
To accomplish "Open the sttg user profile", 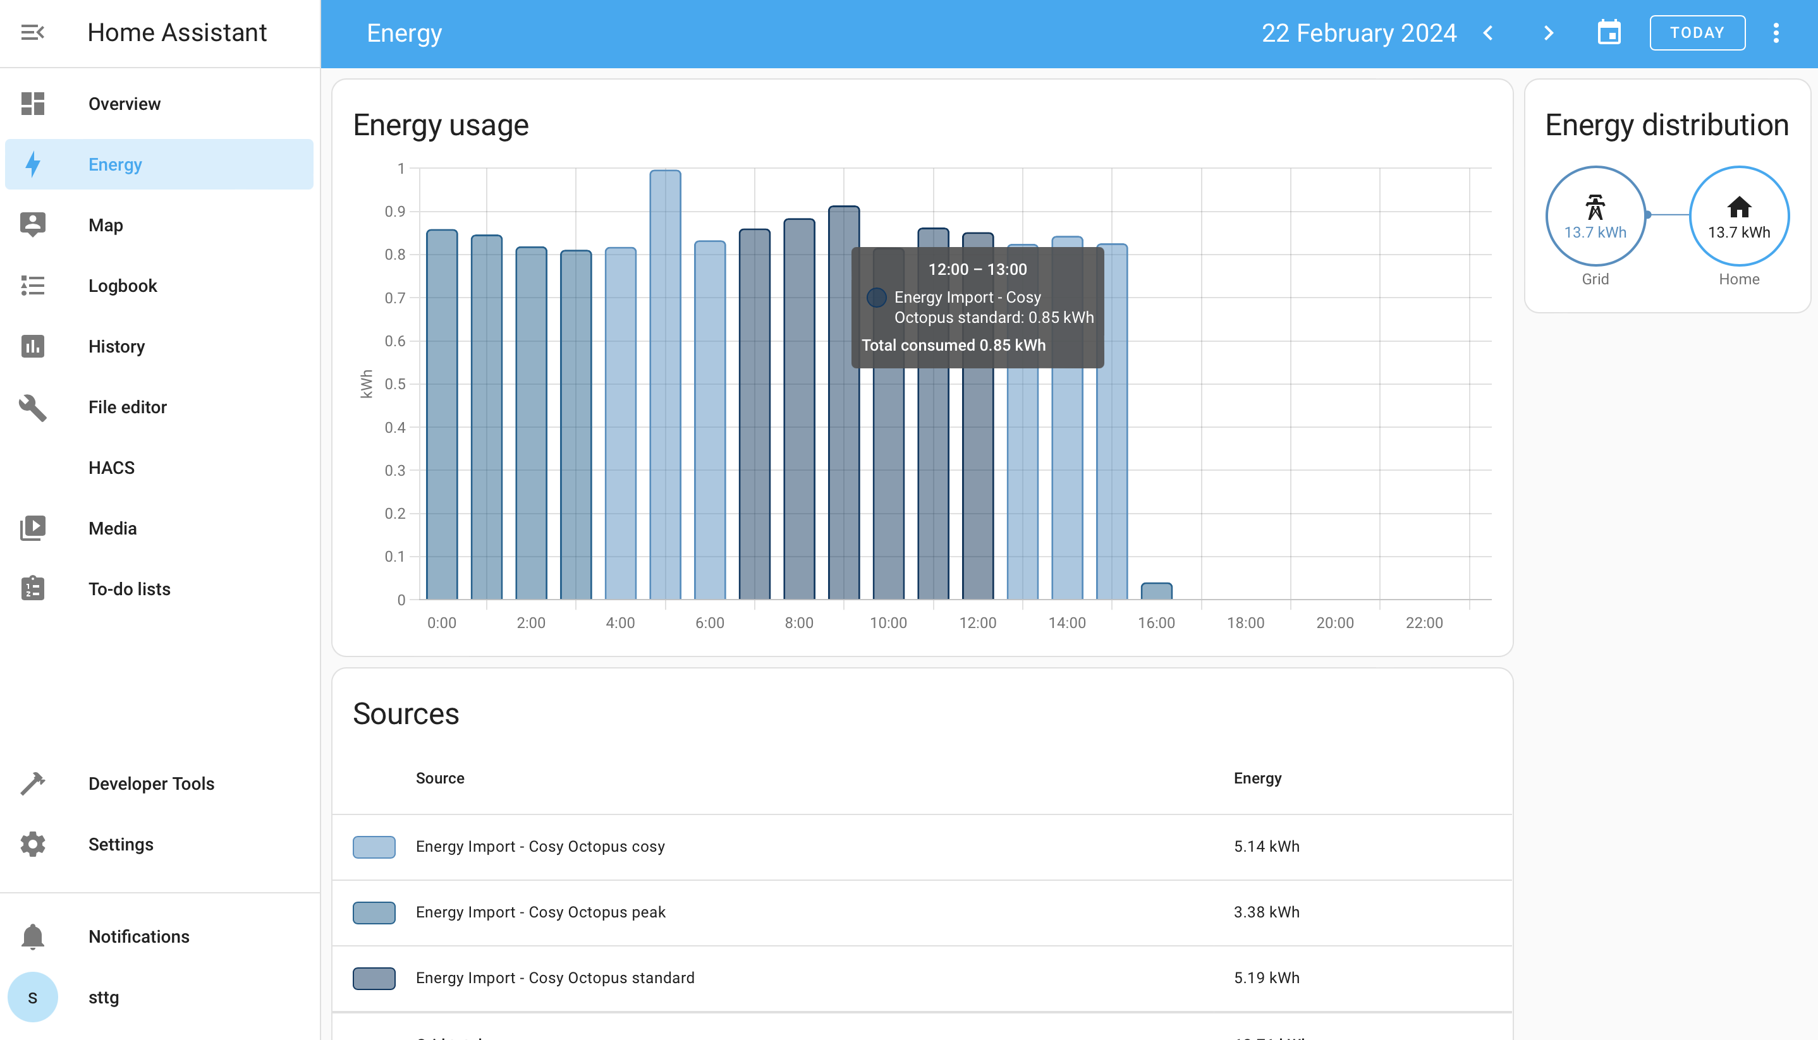I will click(104, 996).
